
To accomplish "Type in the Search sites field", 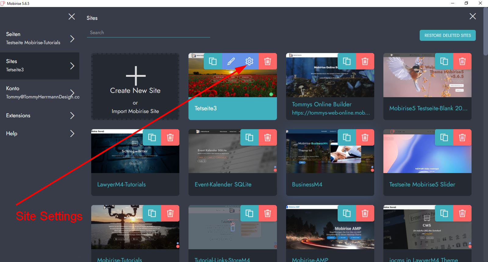I will (148, 33).
